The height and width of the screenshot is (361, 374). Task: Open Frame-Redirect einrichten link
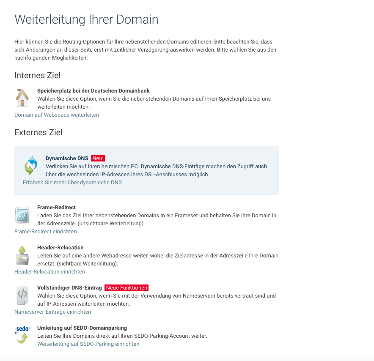(46, 232)
